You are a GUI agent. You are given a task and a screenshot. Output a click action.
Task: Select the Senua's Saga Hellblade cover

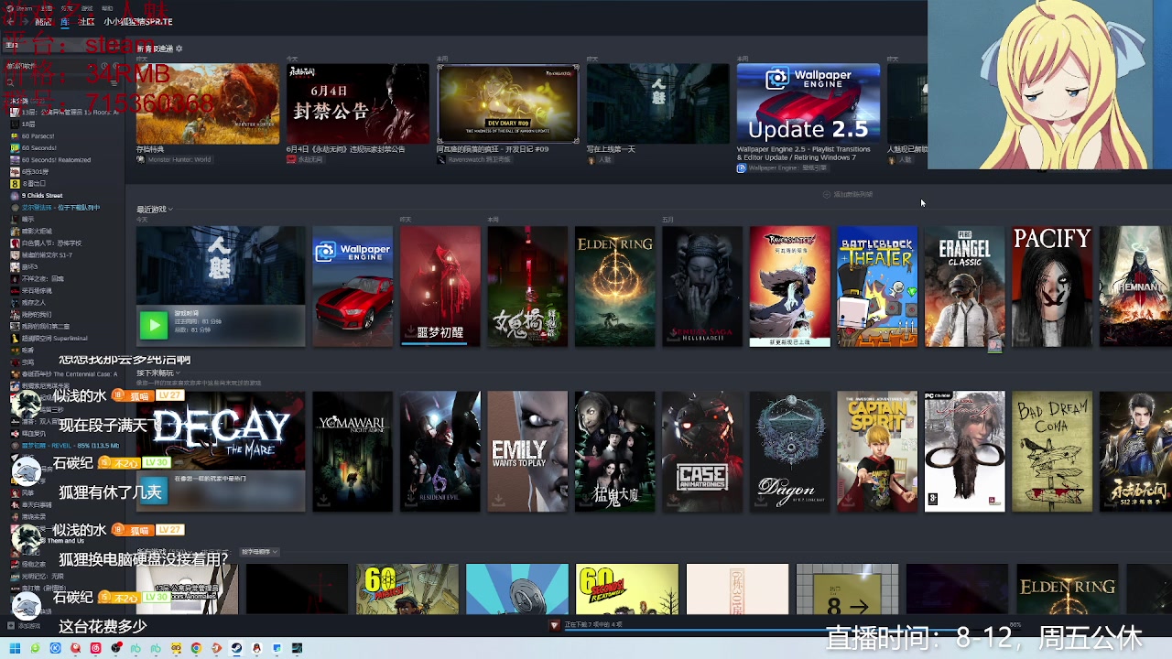coord(702,286)
